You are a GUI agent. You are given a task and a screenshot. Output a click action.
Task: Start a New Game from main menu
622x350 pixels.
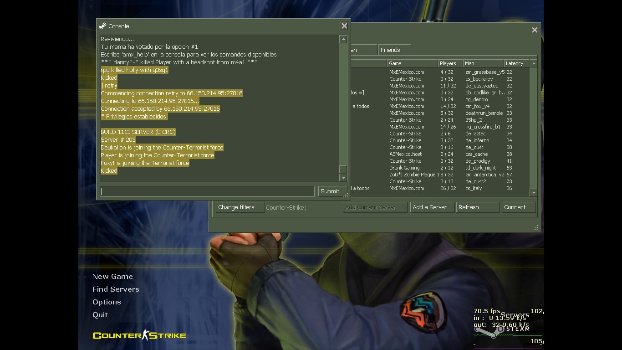point(112,277)
